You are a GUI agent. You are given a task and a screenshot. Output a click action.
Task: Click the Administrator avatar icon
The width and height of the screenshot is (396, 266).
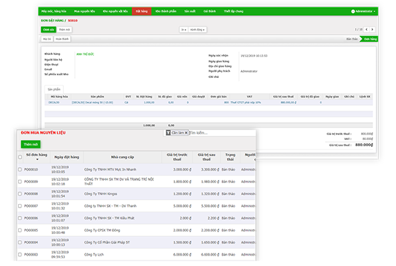(353, 11)
